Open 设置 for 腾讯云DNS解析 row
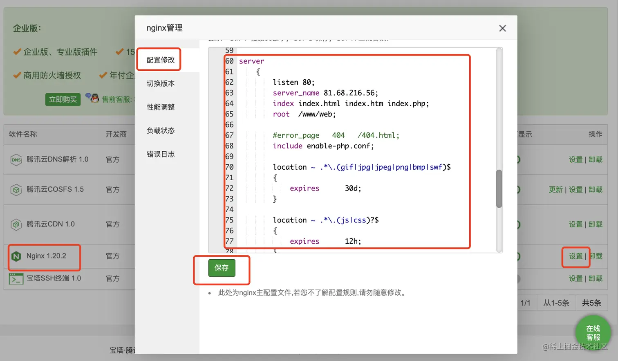The width and height of the screenshot is (618, 361). click(575, 159)
